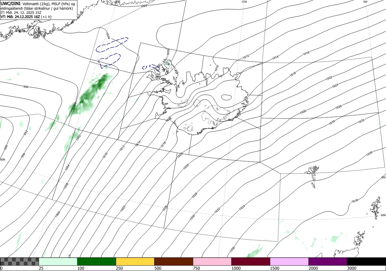Pick the dark red 1000–1500 legend swatch
Viewport: 386px width, 271px height.
[x=251, y=261]
